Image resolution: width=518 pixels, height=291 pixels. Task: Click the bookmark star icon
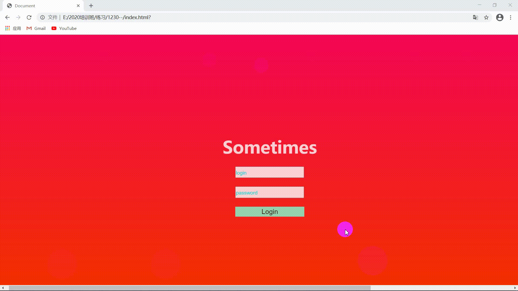[x=486, y=18]
